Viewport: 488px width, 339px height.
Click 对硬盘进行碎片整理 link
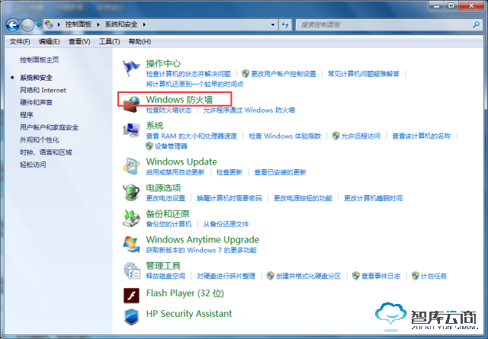pyautogui.click(x=226, y=276)
